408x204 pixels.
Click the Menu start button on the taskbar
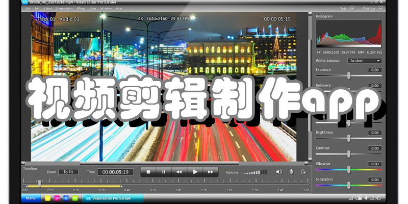31,198
